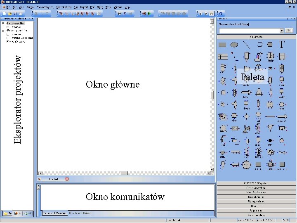The height and width of the screenshot is (223, 297).
Task: Select the Rectangle drawing tool in palette
Action: tap(222, 45)
